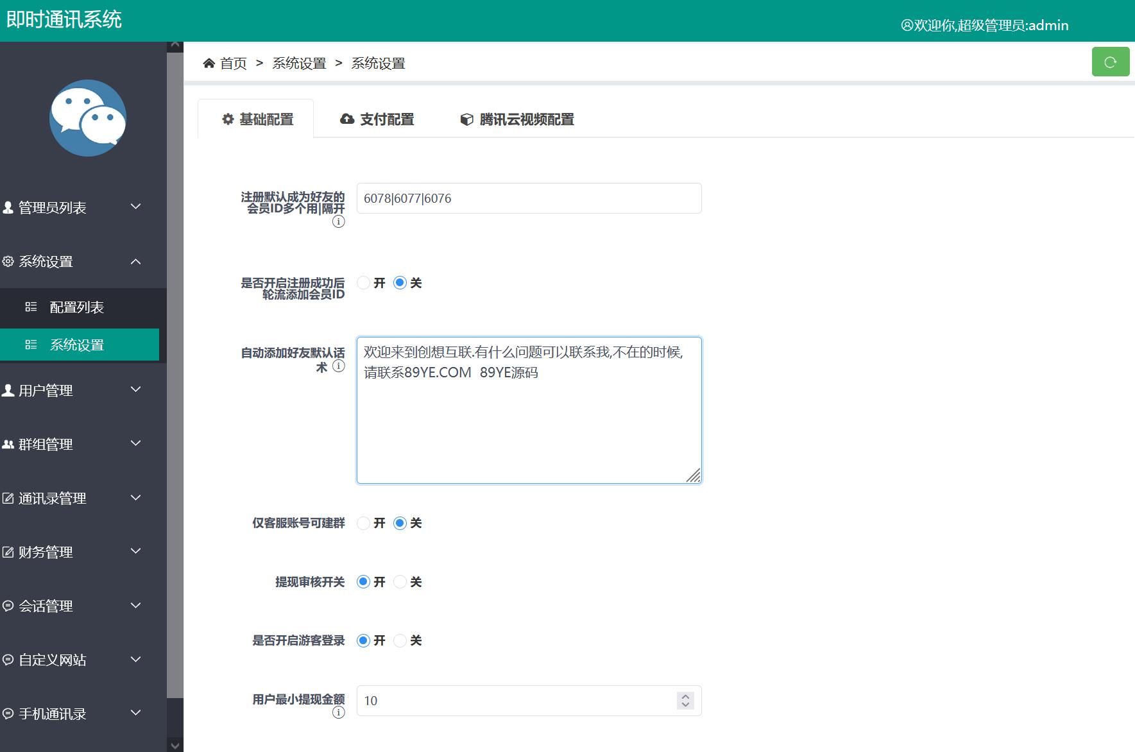Expand 手机通讯录 chevron

pos(135,713)
